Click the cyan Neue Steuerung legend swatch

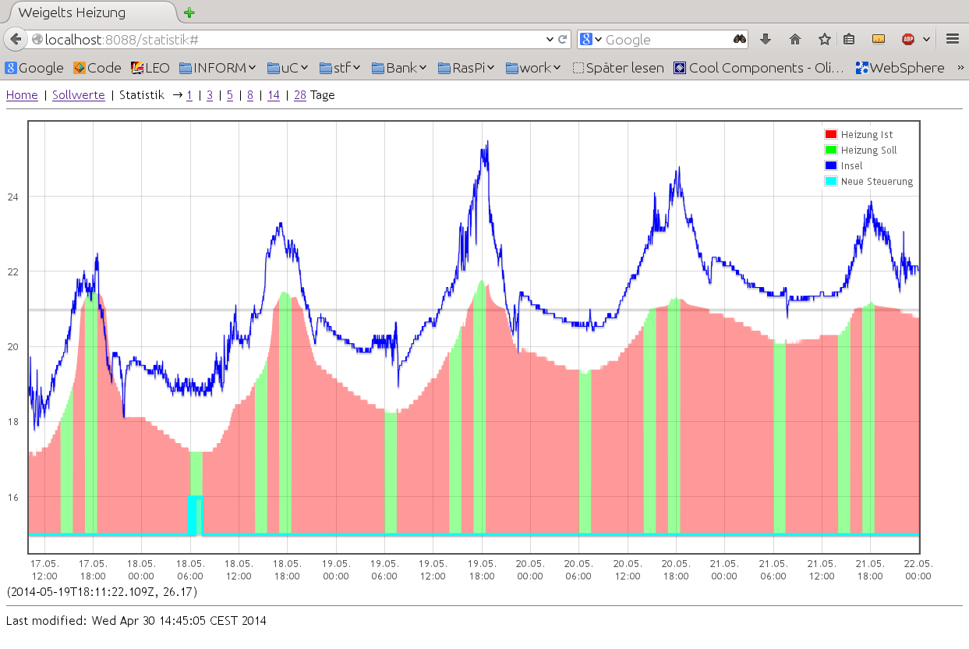pyautogui.click(x=831, y=182)
